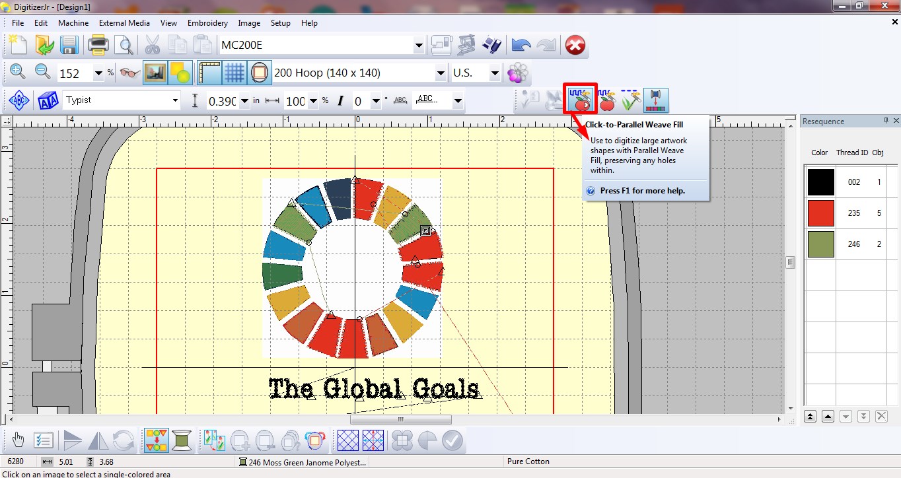Open the Setup menu
Viewport: 901px width, 478px height.
281,22
